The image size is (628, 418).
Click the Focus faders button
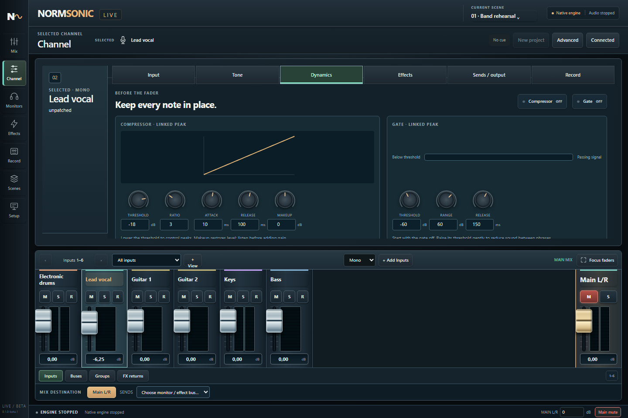[597, 260]
